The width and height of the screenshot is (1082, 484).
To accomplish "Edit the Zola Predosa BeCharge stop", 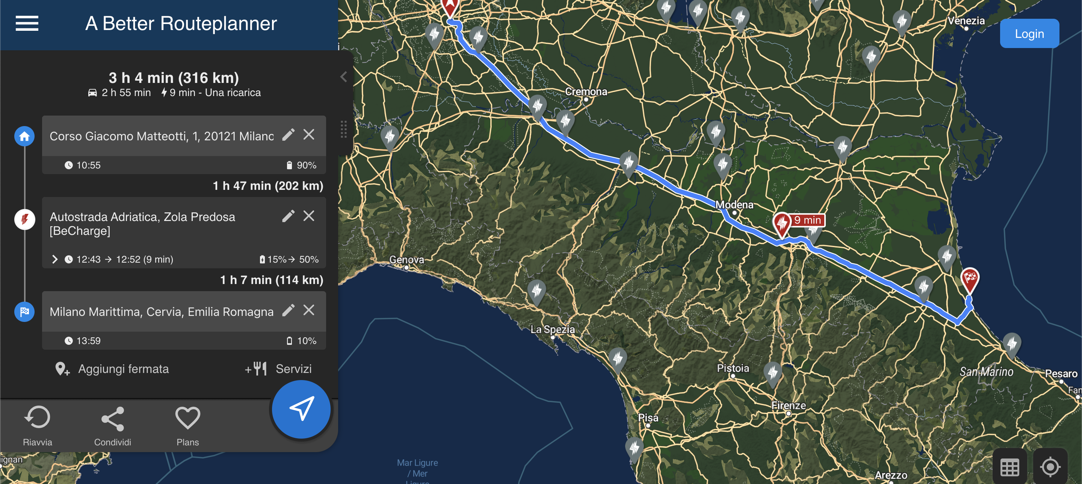I will coord(288,216).
